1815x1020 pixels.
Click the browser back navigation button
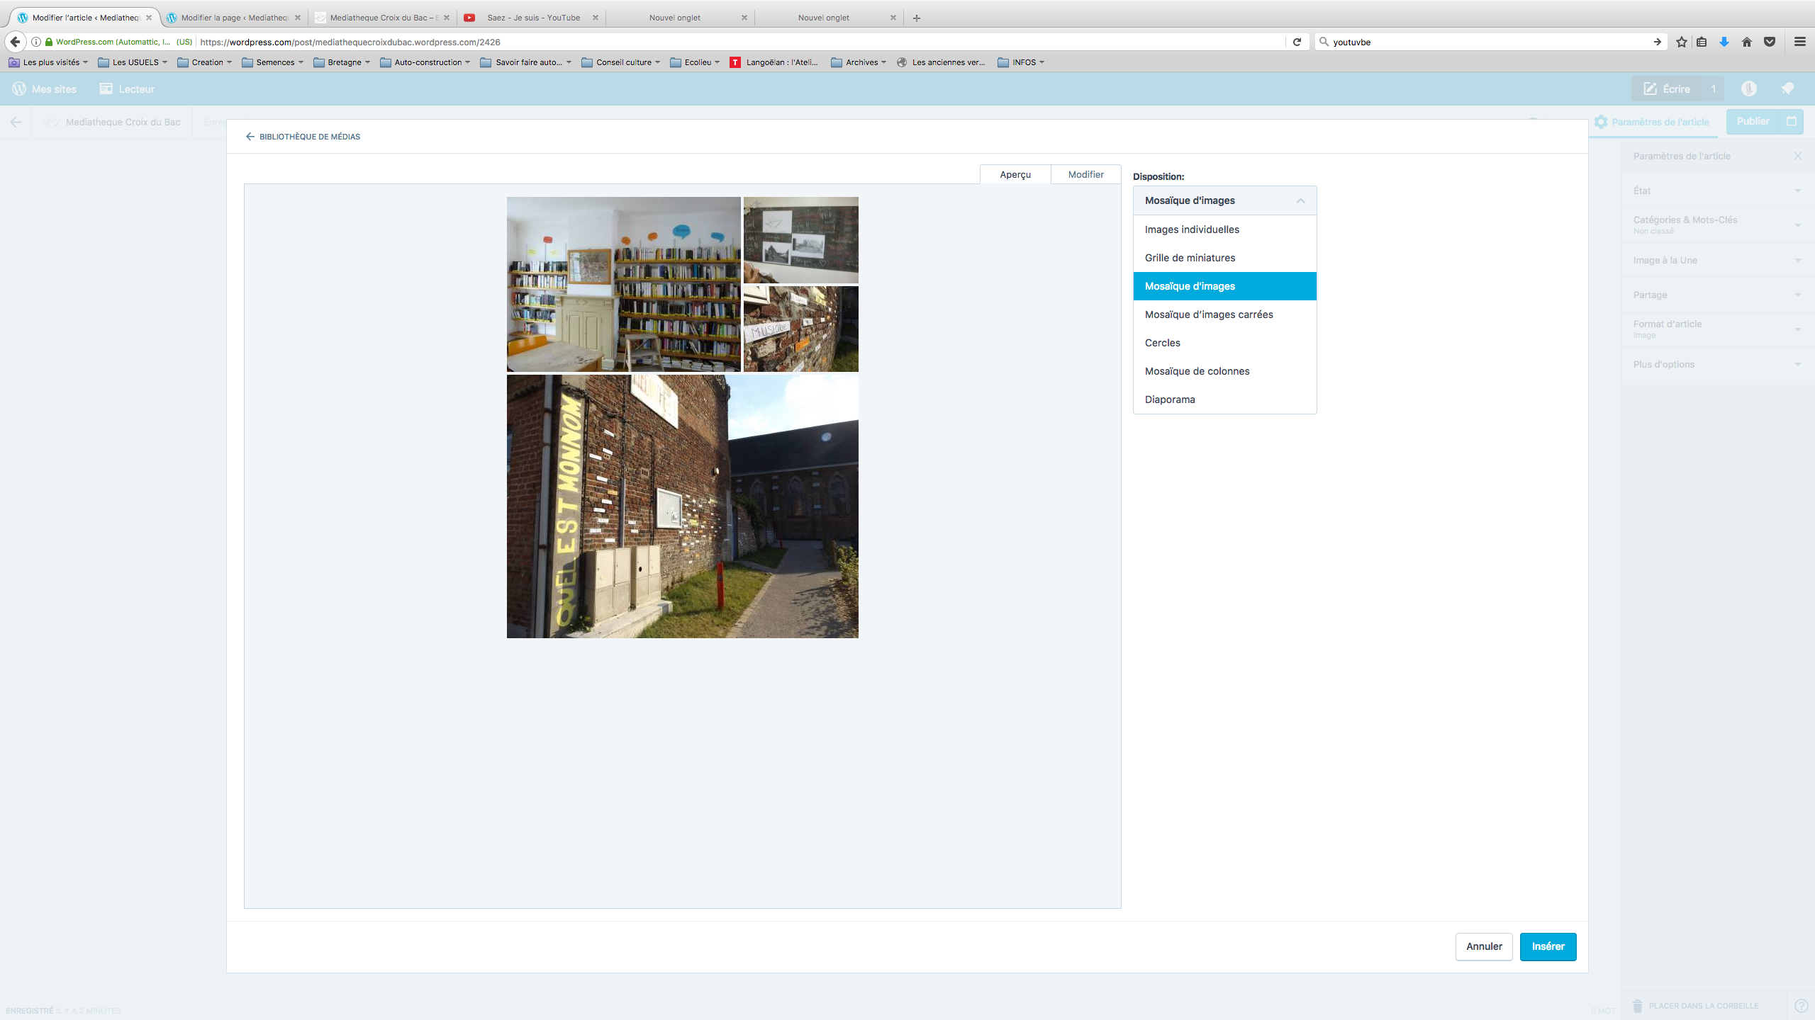(x=16, y=42)
